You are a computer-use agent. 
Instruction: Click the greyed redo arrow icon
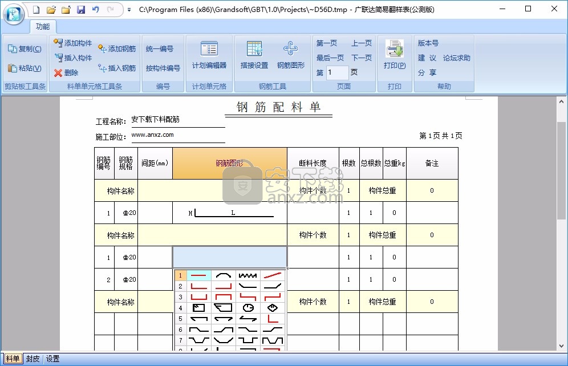111,10
